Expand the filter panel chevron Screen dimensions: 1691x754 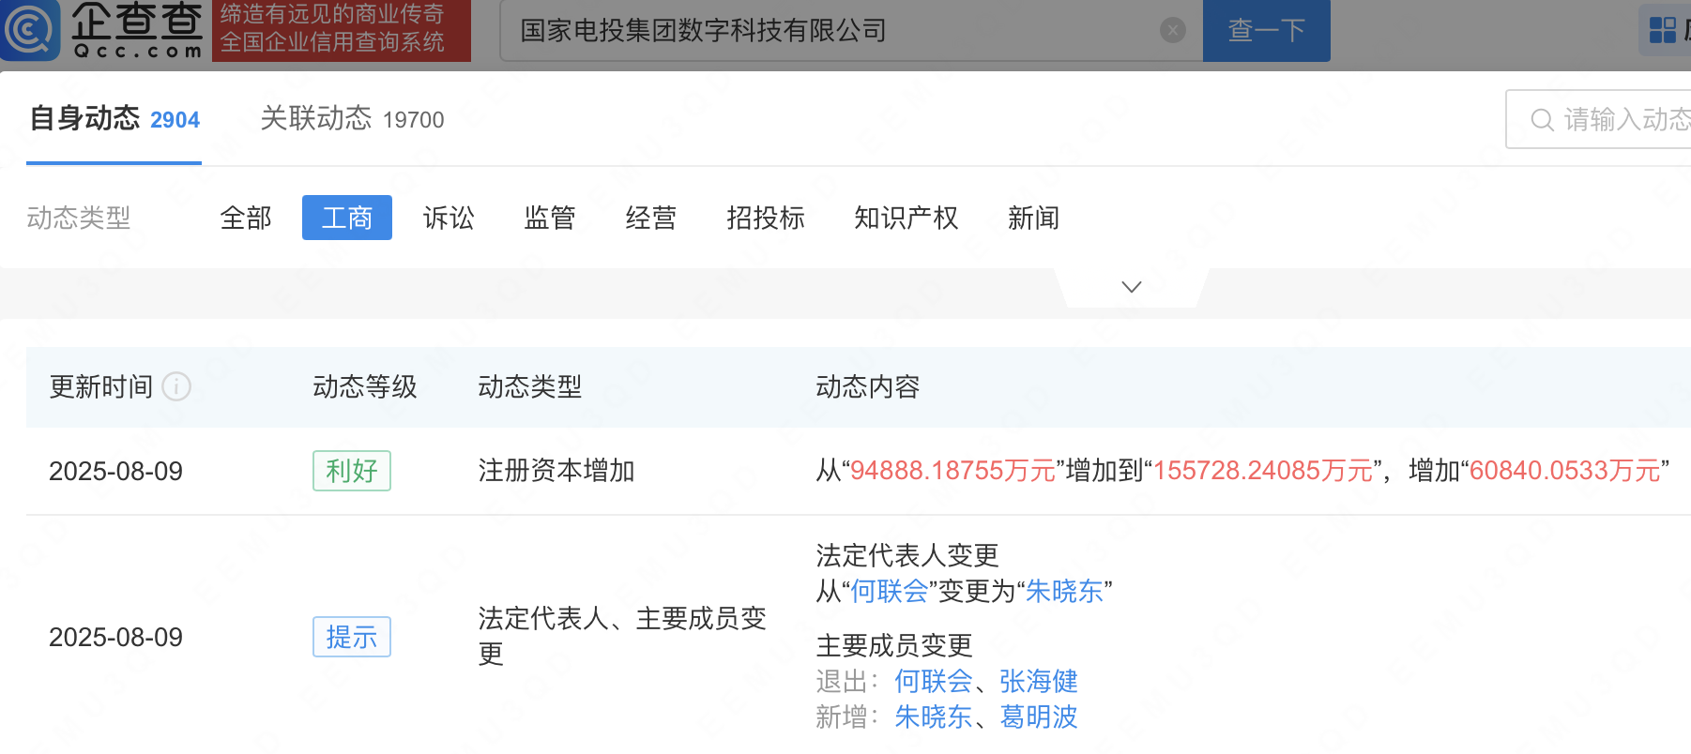pyautogui.click(x=1132, y=287)
